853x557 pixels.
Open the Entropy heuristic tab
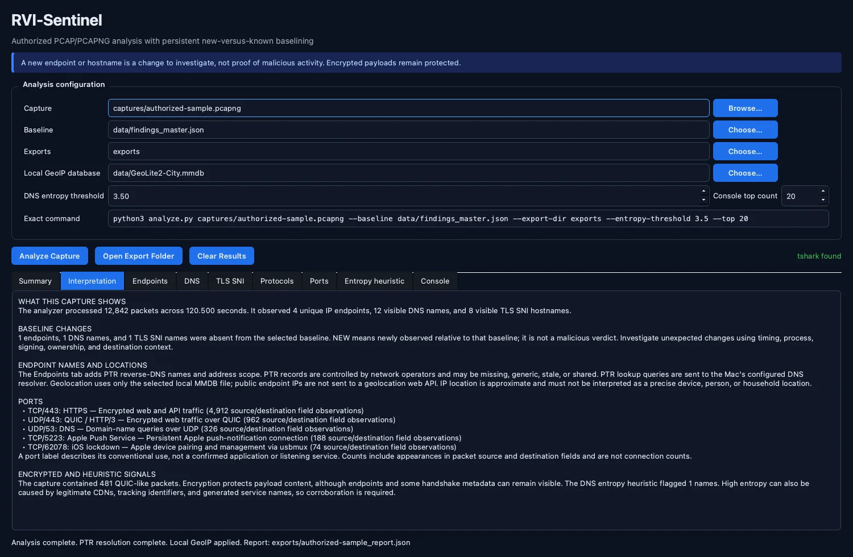click(x=375, y=281)
